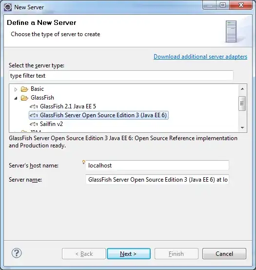Click the Sailfin v2 fish icon
This screenshot has width=256, height=270.
coord(34,124)
